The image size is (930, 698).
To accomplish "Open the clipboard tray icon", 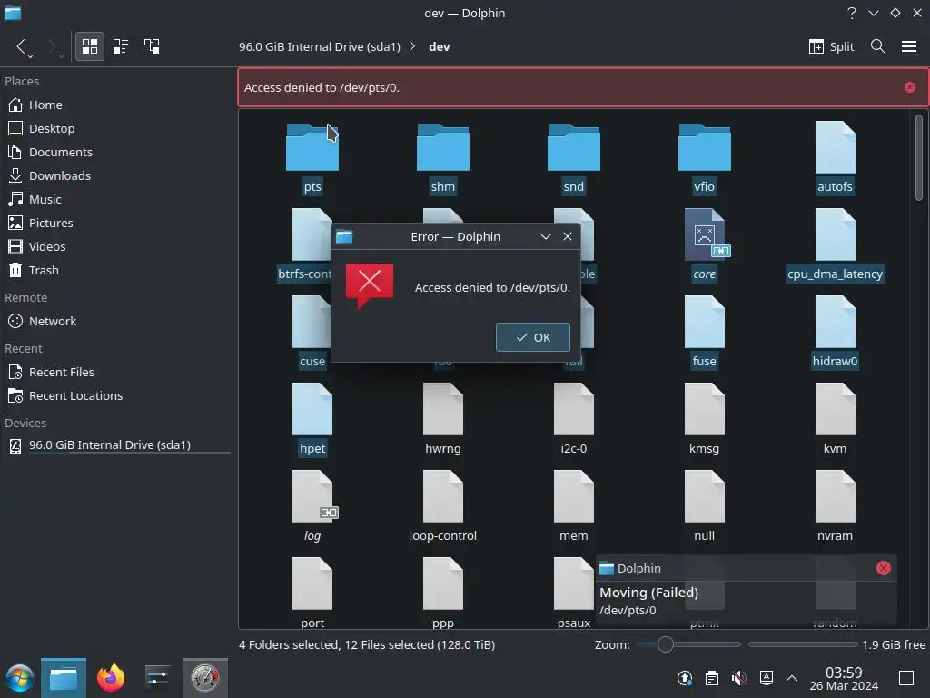I will pyautogui.click(x=712, y=678).
